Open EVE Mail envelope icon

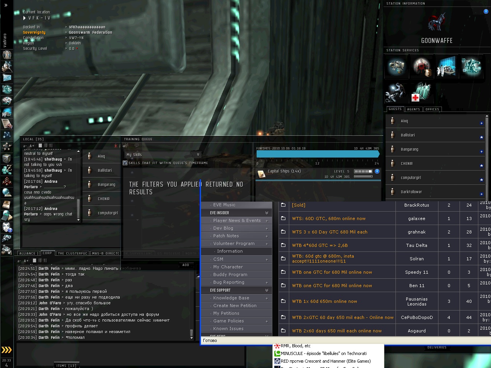[x=7, y=78]
